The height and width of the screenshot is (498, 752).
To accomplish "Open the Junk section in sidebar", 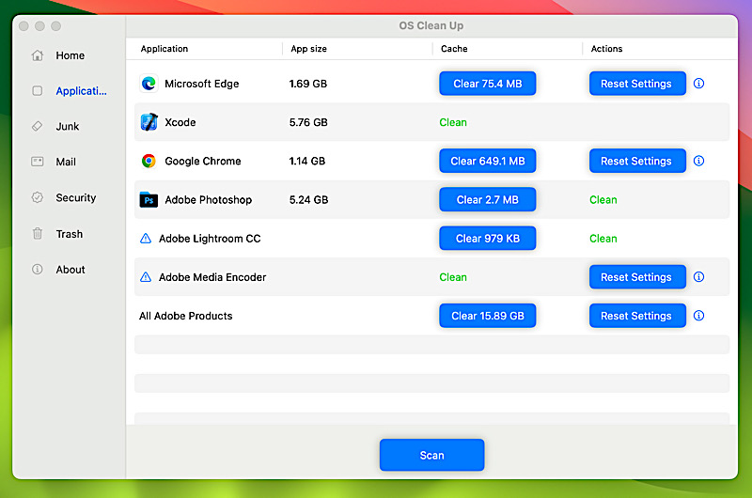I will tap(67, 126).
